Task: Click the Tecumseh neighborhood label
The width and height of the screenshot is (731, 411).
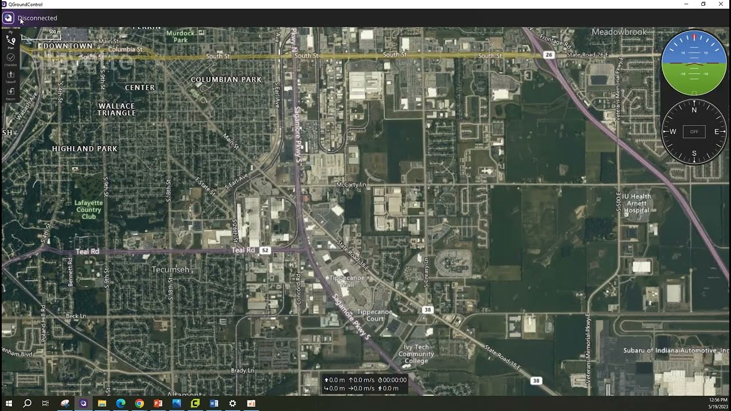Action: (170, 269)
